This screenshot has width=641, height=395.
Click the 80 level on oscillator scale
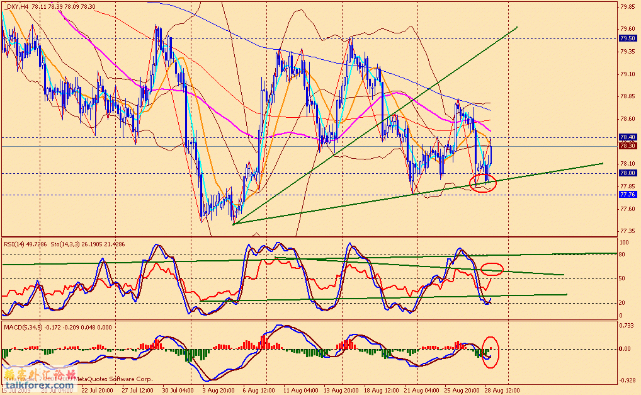click(x=622, y=255)
